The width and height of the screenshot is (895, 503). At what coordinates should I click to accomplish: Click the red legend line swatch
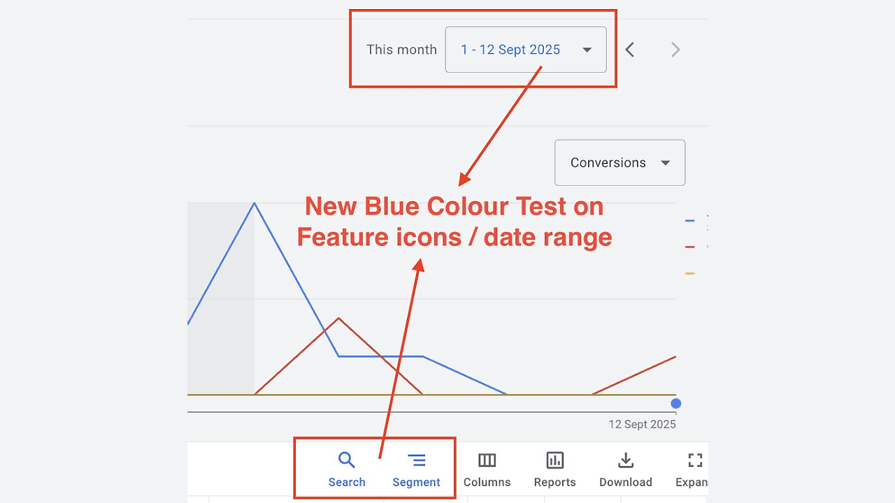(x=690, y=247)
